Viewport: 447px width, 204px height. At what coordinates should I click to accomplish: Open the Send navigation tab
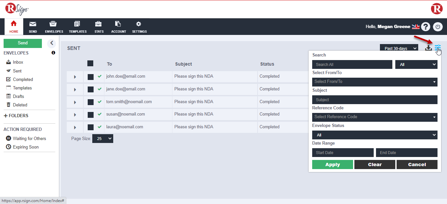tap(33, 27)
